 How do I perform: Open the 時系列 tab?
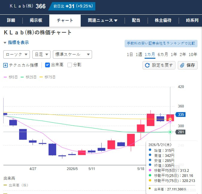[192, 20]
